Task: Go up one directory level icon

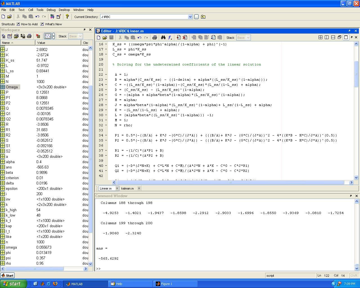Action: 203,17
